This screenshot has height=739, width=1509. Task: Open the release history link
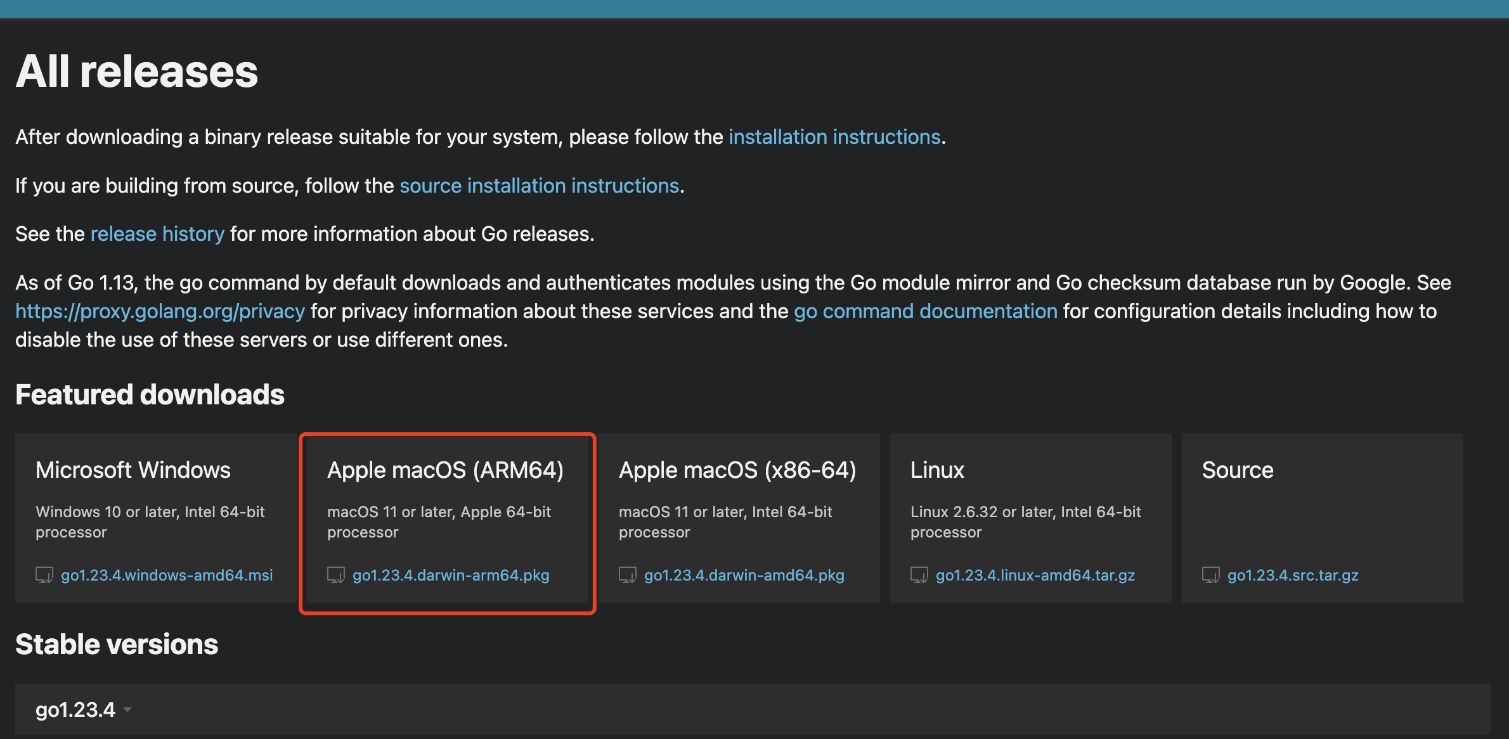tap(157, 234)
